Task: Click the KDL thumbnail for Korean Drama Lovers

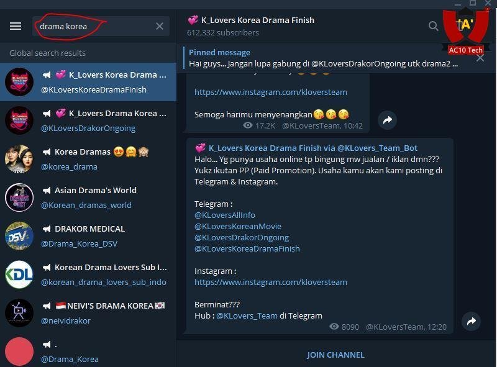Action: pos(19,274)
